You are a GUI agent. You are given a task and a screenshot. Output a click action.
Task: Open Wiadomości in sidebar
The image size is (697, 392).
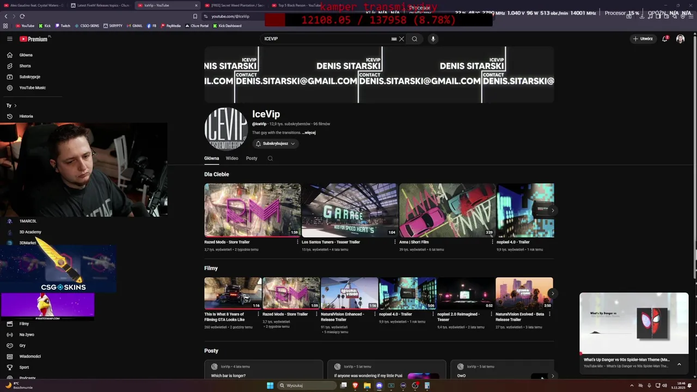coord(29,357)
